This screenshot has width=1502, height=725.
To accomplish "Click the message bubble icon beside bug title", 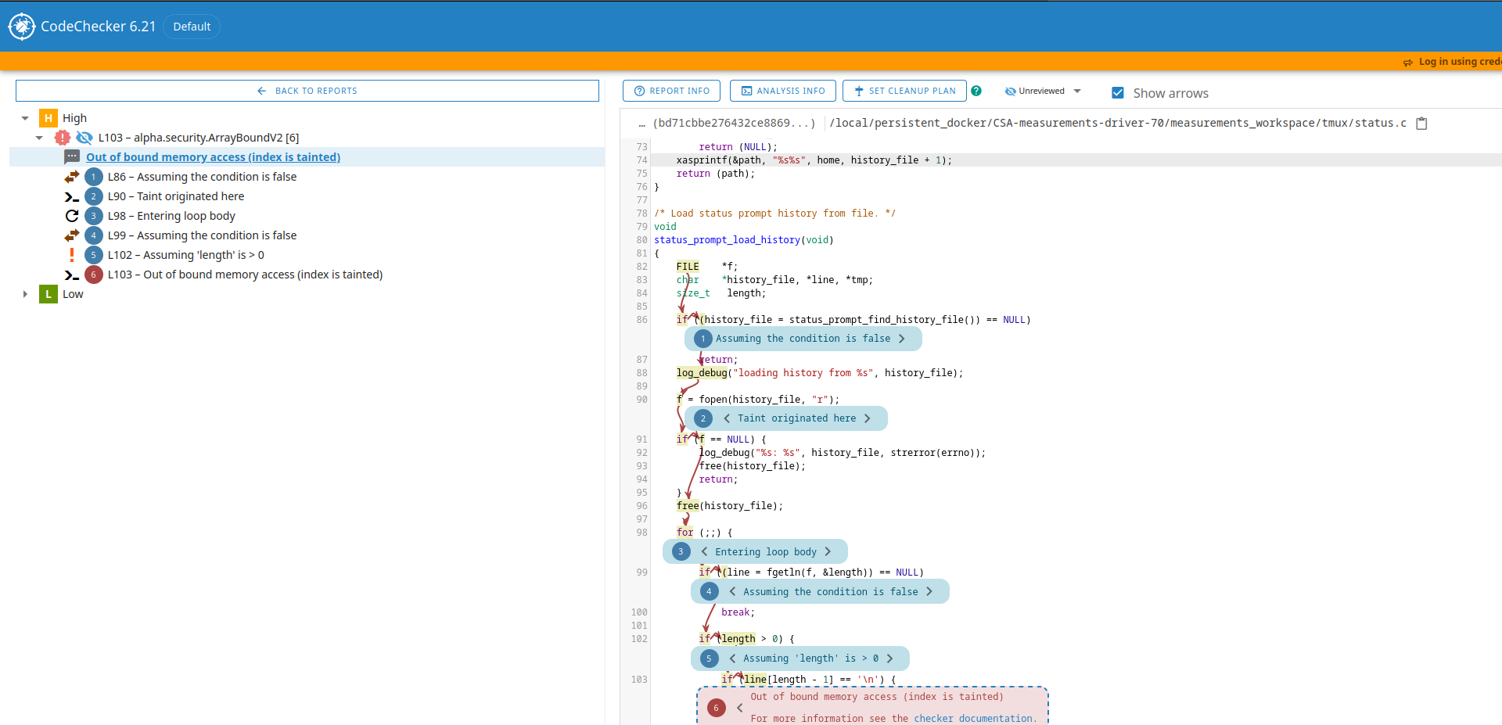I will pyautogui.click(x=72, y=157).
